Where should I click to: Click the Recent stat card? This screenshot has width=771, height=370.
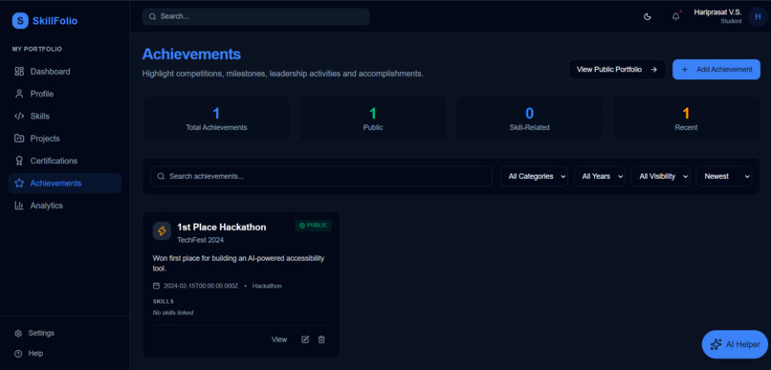click(x=686, y=119)
